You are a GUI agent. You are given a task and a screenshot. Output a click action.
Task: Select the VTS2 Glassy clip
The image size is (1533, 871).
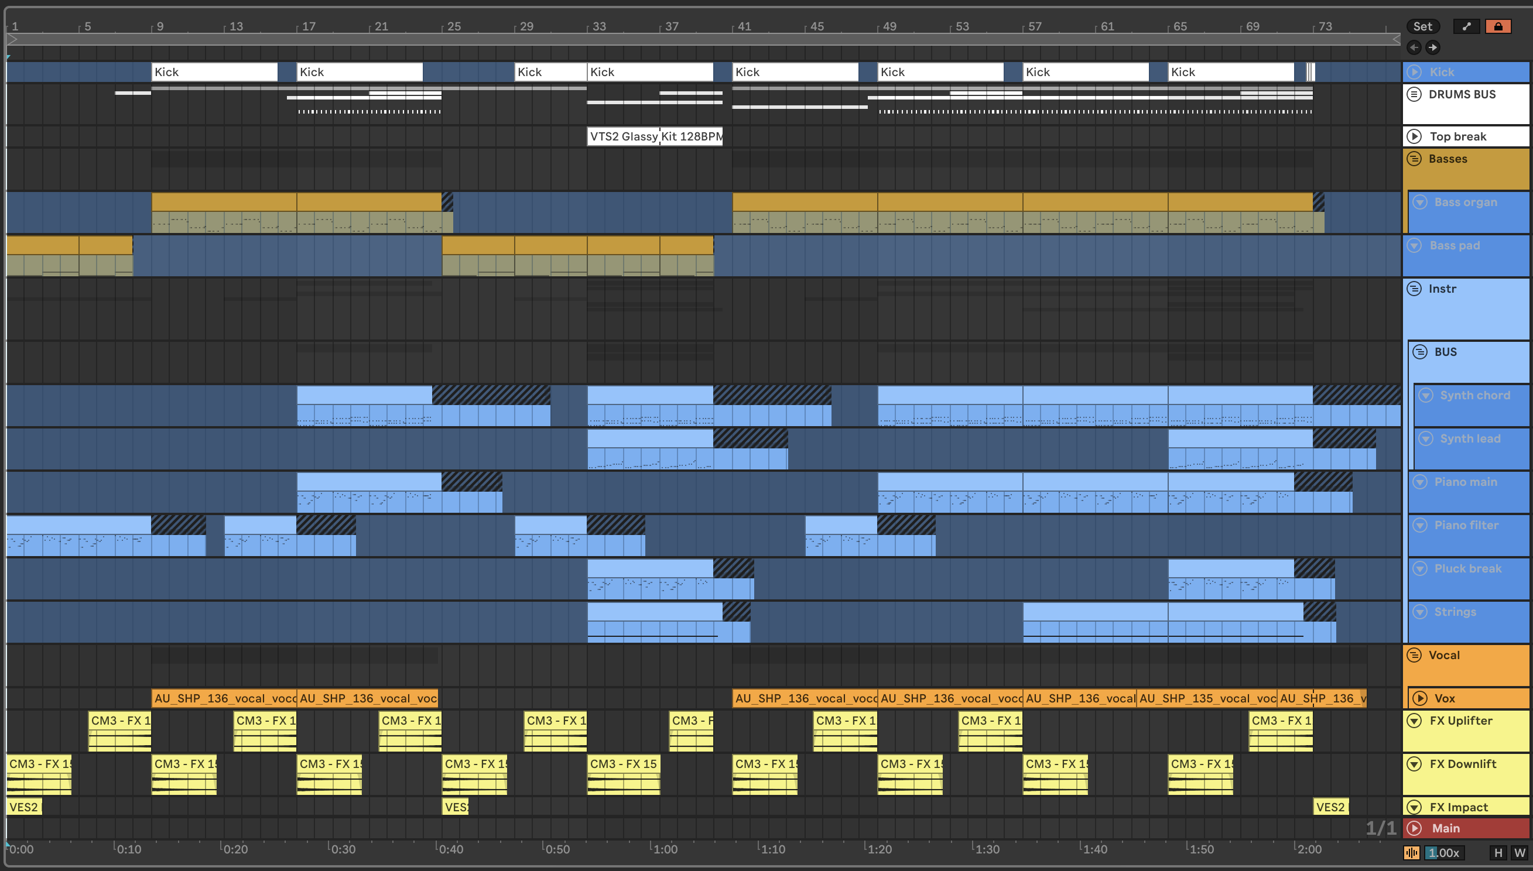pyautogui.click(x=624, y=136)
